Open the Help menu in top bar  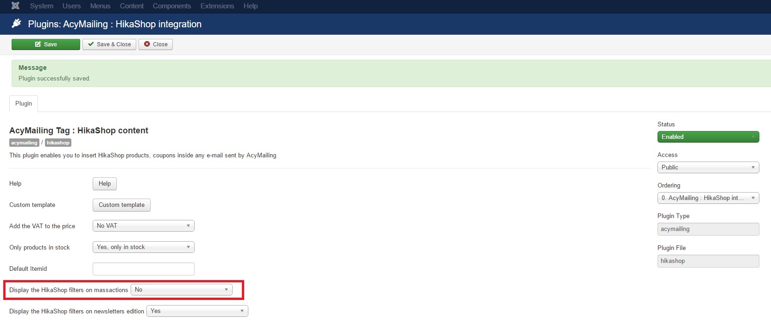click(x=251, y=6)
